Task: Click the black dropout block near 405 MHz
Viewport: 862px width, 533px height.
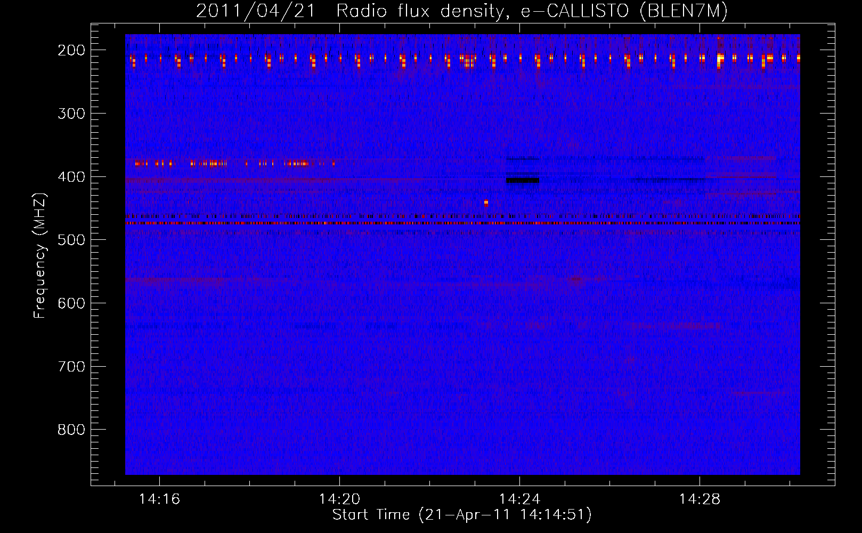Action: pyautogui.click(x=522, y=181)
